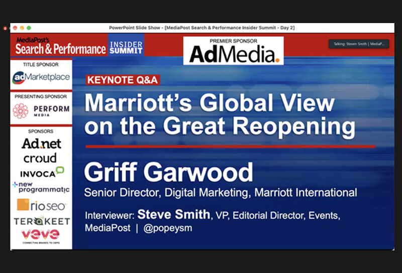
Task: Click the Terakeet sponsor logo
Action: (x=42, y=221)
